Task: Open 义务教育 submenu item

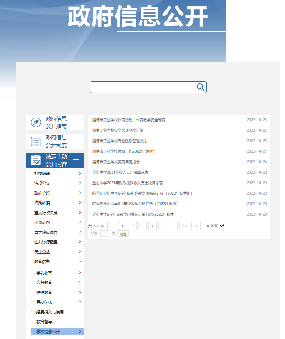Action: (x=44, y=282)
